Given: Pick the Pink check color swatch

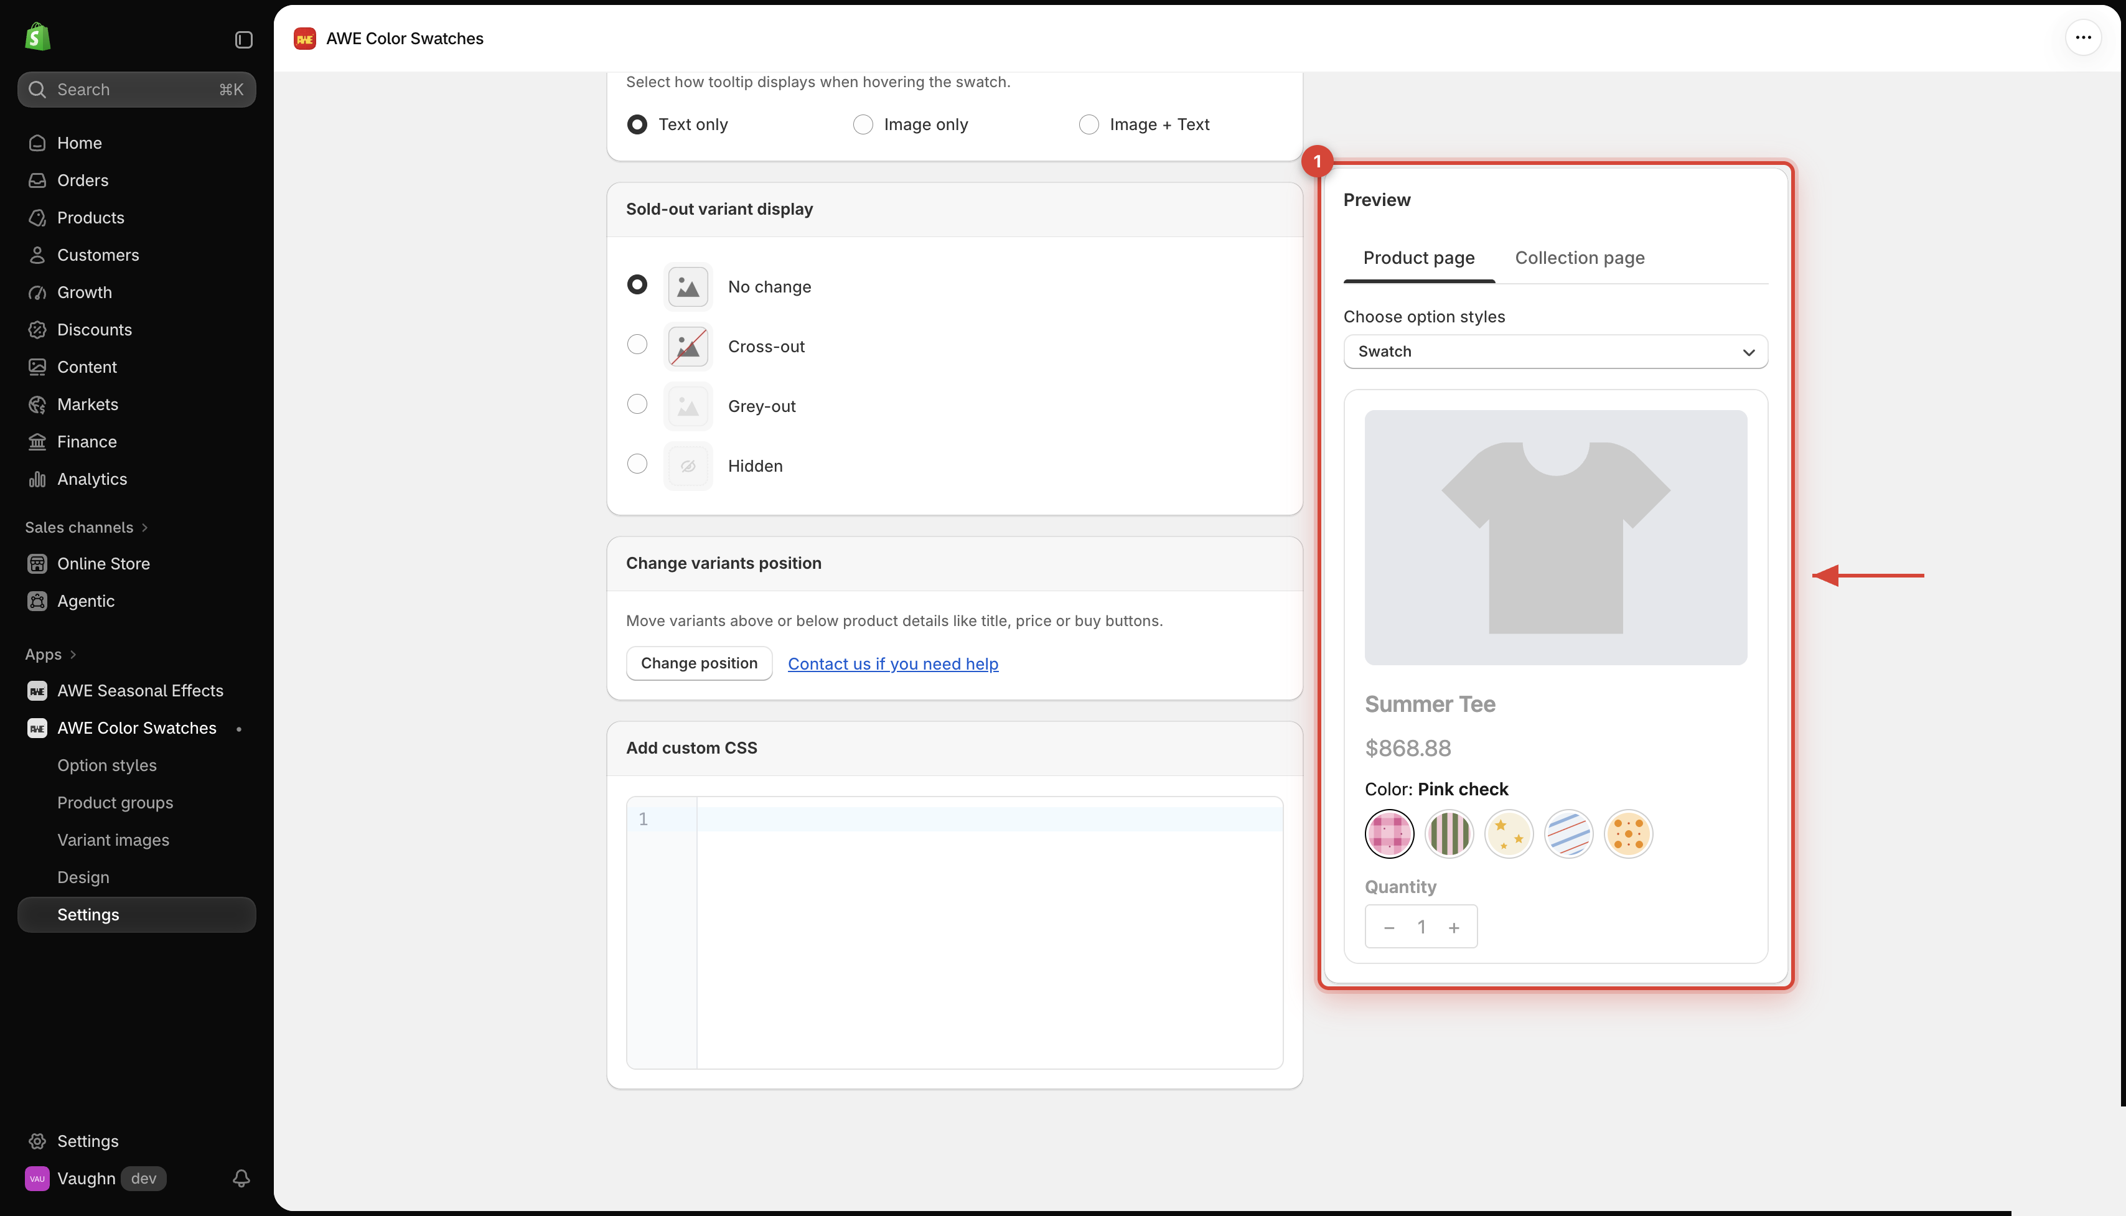Looking at the screenshot, I should coord(1388,833).
